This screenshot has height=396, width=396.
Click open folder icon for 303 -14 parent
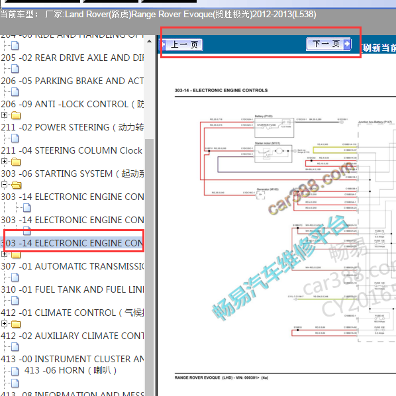pyautogui.click(x=16, y=185)
